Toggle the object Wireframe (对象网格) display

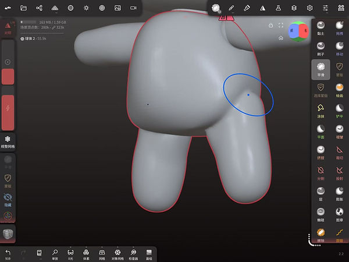tap(117, 254)
